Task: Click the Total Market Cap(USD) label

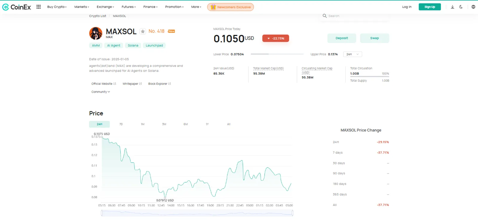Action: pos(268,68)
